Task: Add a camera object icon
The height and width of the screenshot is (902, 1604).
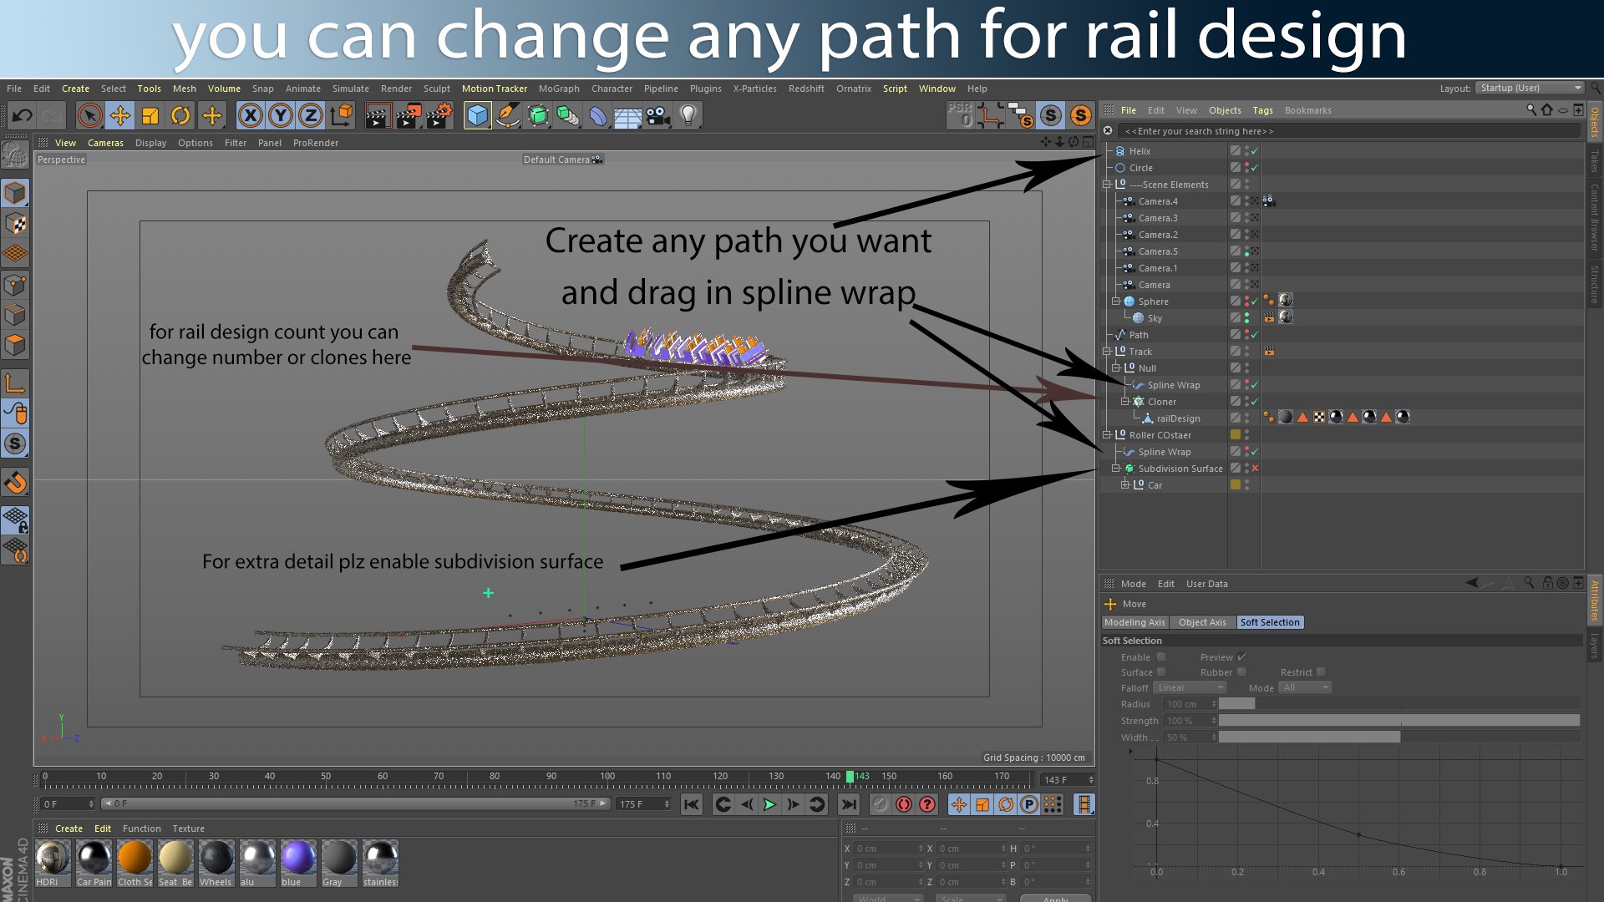Action: tap(658, 115)
